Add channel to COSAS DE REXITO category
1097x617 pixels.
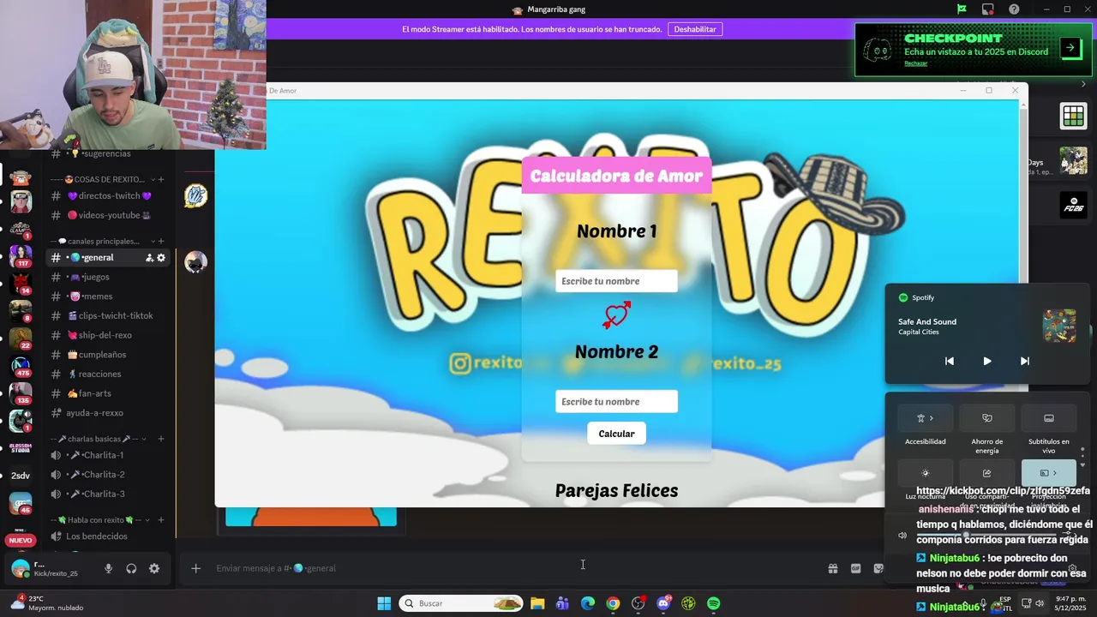point(161,179)
